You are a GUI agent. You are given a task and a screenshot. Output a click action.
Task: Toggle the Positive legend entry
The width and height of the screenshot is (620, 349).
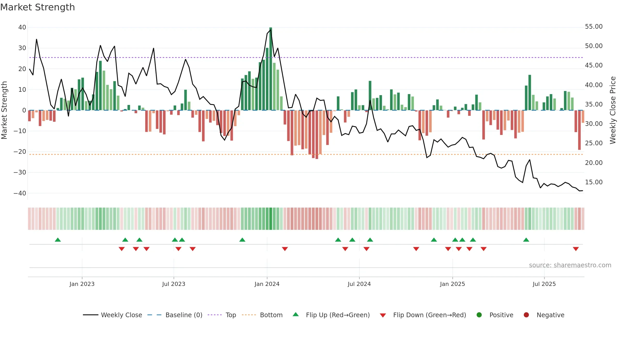(495, 315)
